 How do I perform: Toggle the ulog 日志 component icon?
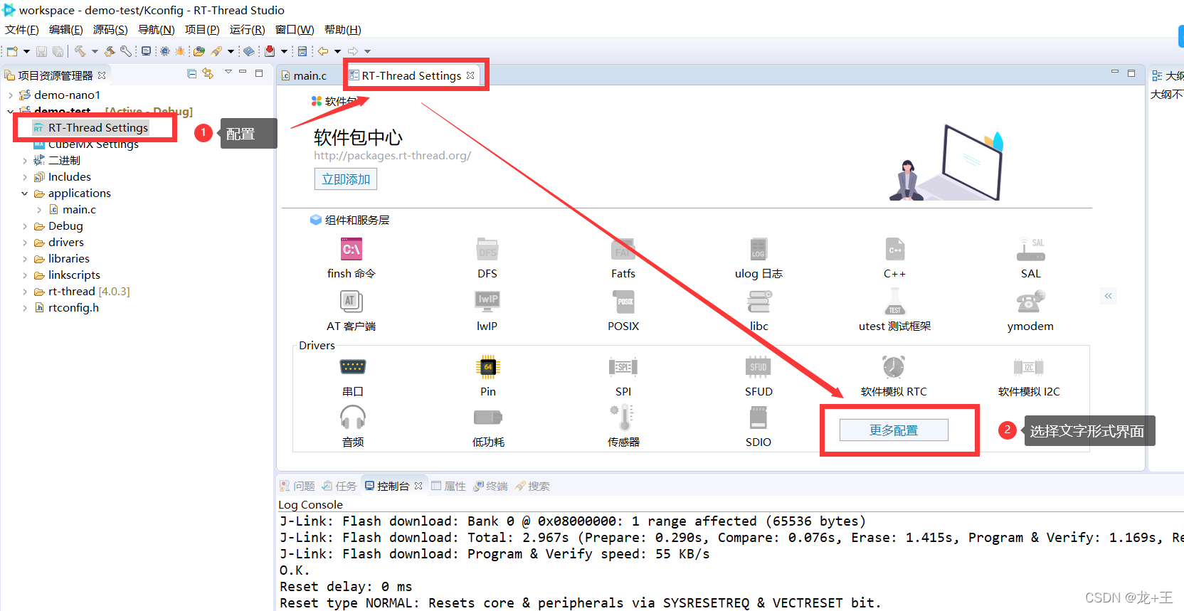coord(758,249)
